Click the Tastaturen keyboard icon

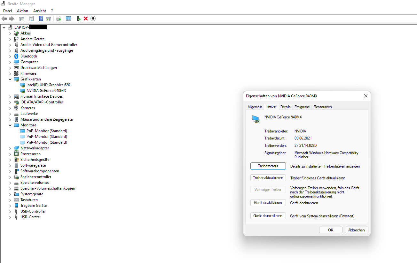(x=16, y=200)
